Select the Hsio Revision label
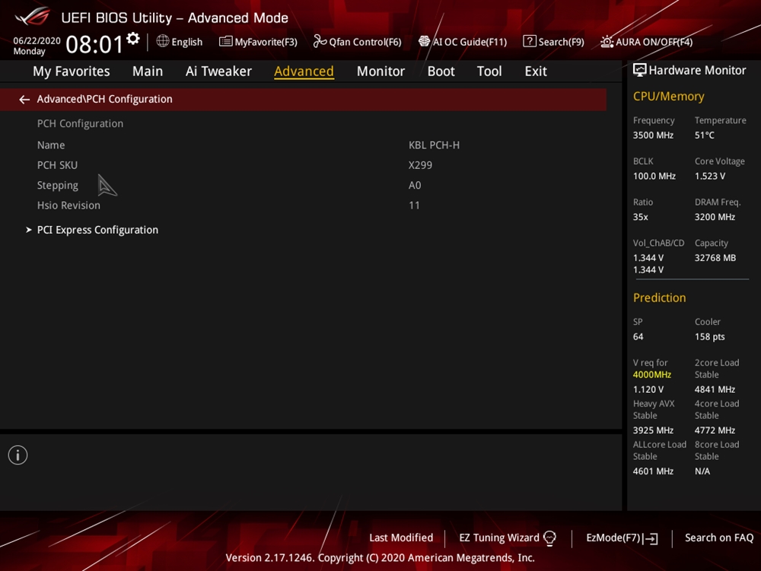Screen dimensions: 761x571 pyautogui.click(x=68, y=206)
